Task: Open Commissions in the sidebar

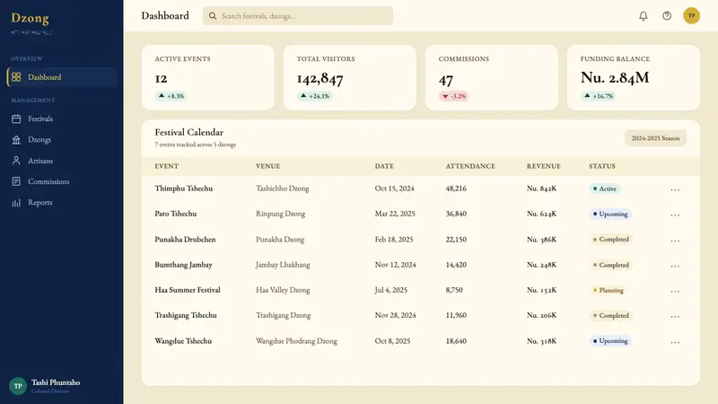Action: point(62,181)
